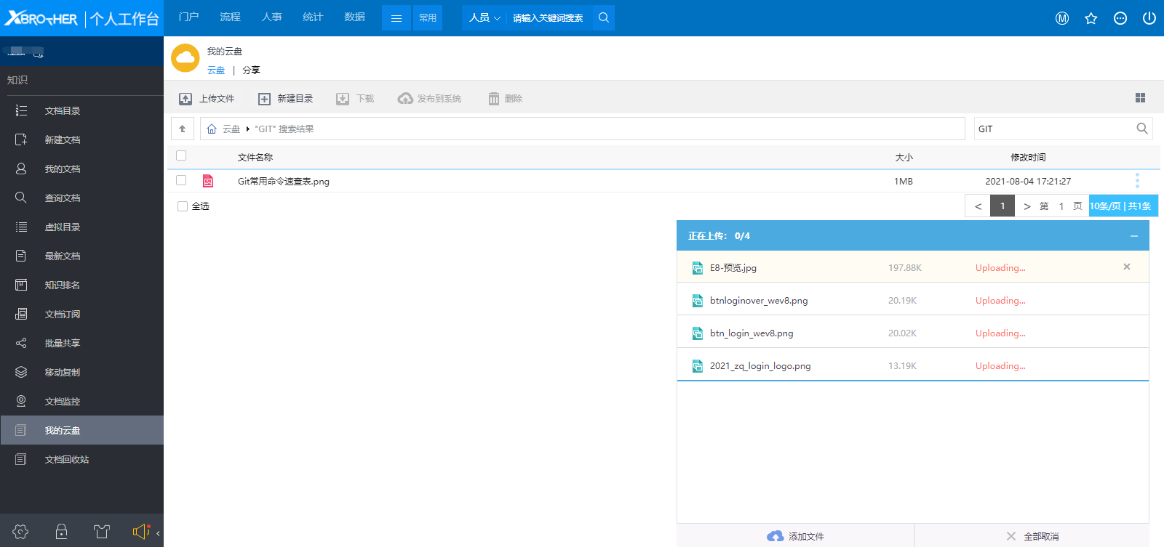Viewport: 1164px width, 547px height.
Task: Minimize the upload progress panel
Action: 1133,236
